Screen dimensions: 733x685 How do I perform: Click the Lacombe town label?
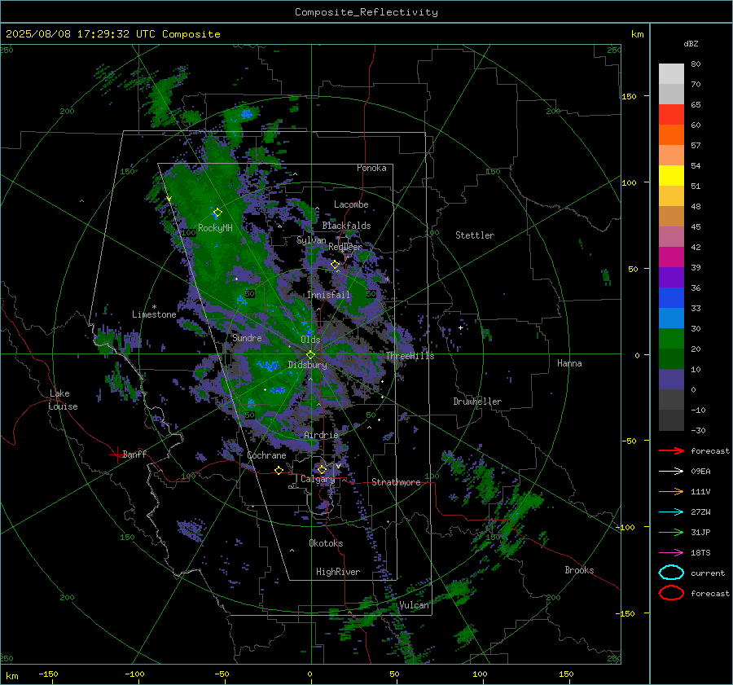click(351, 204)
